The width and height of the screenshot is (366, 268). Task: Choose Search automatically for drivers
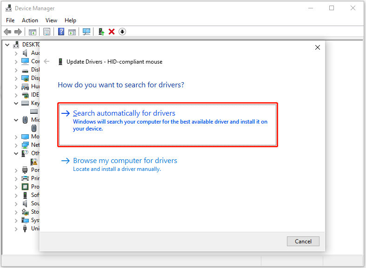167,124
